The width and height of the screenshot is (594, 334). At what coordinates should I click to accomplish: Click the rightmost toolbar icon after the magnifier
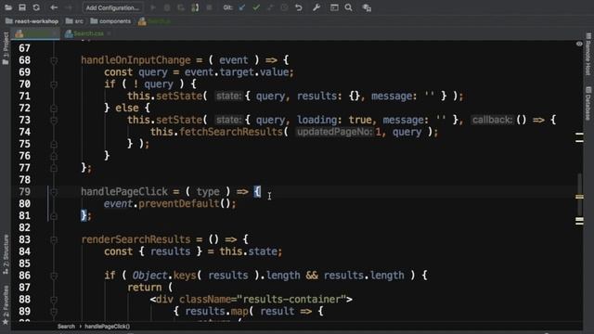[x=367, y=7]
